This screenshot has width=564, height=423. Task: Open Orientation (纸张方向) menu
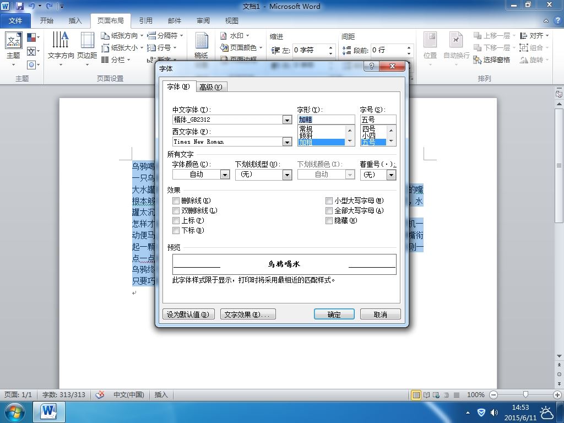122,36
